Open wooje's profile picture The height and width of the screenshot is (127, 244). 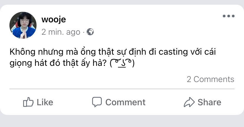(x=23, y=25)
